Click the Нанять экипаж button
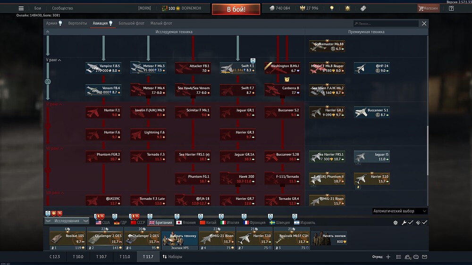Image resolution: width=472 pixels, height=265 pixels. click(329, 238)
